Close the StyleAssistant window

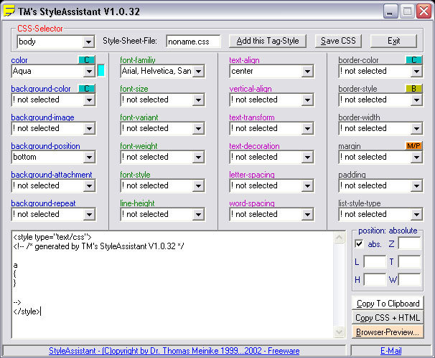click(424, 12)
